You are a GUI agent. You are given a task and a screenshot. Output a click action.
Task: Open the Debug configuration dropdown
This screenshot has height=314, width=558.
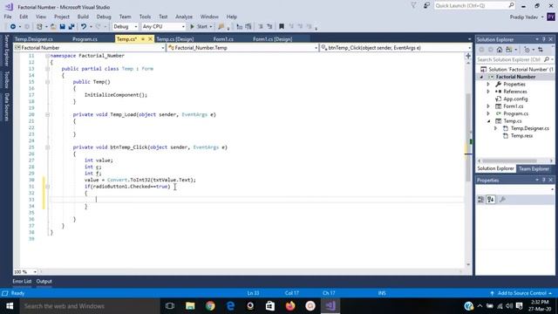click(x=125, y=27)
